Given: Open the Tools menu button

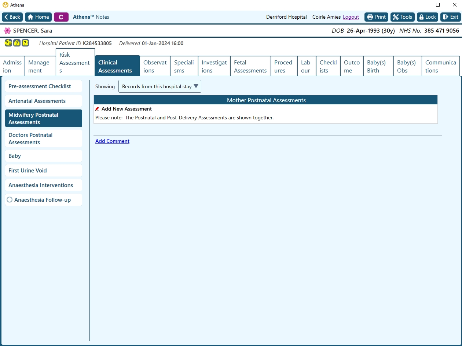Looking at the screenshot, I should point(403,17).
